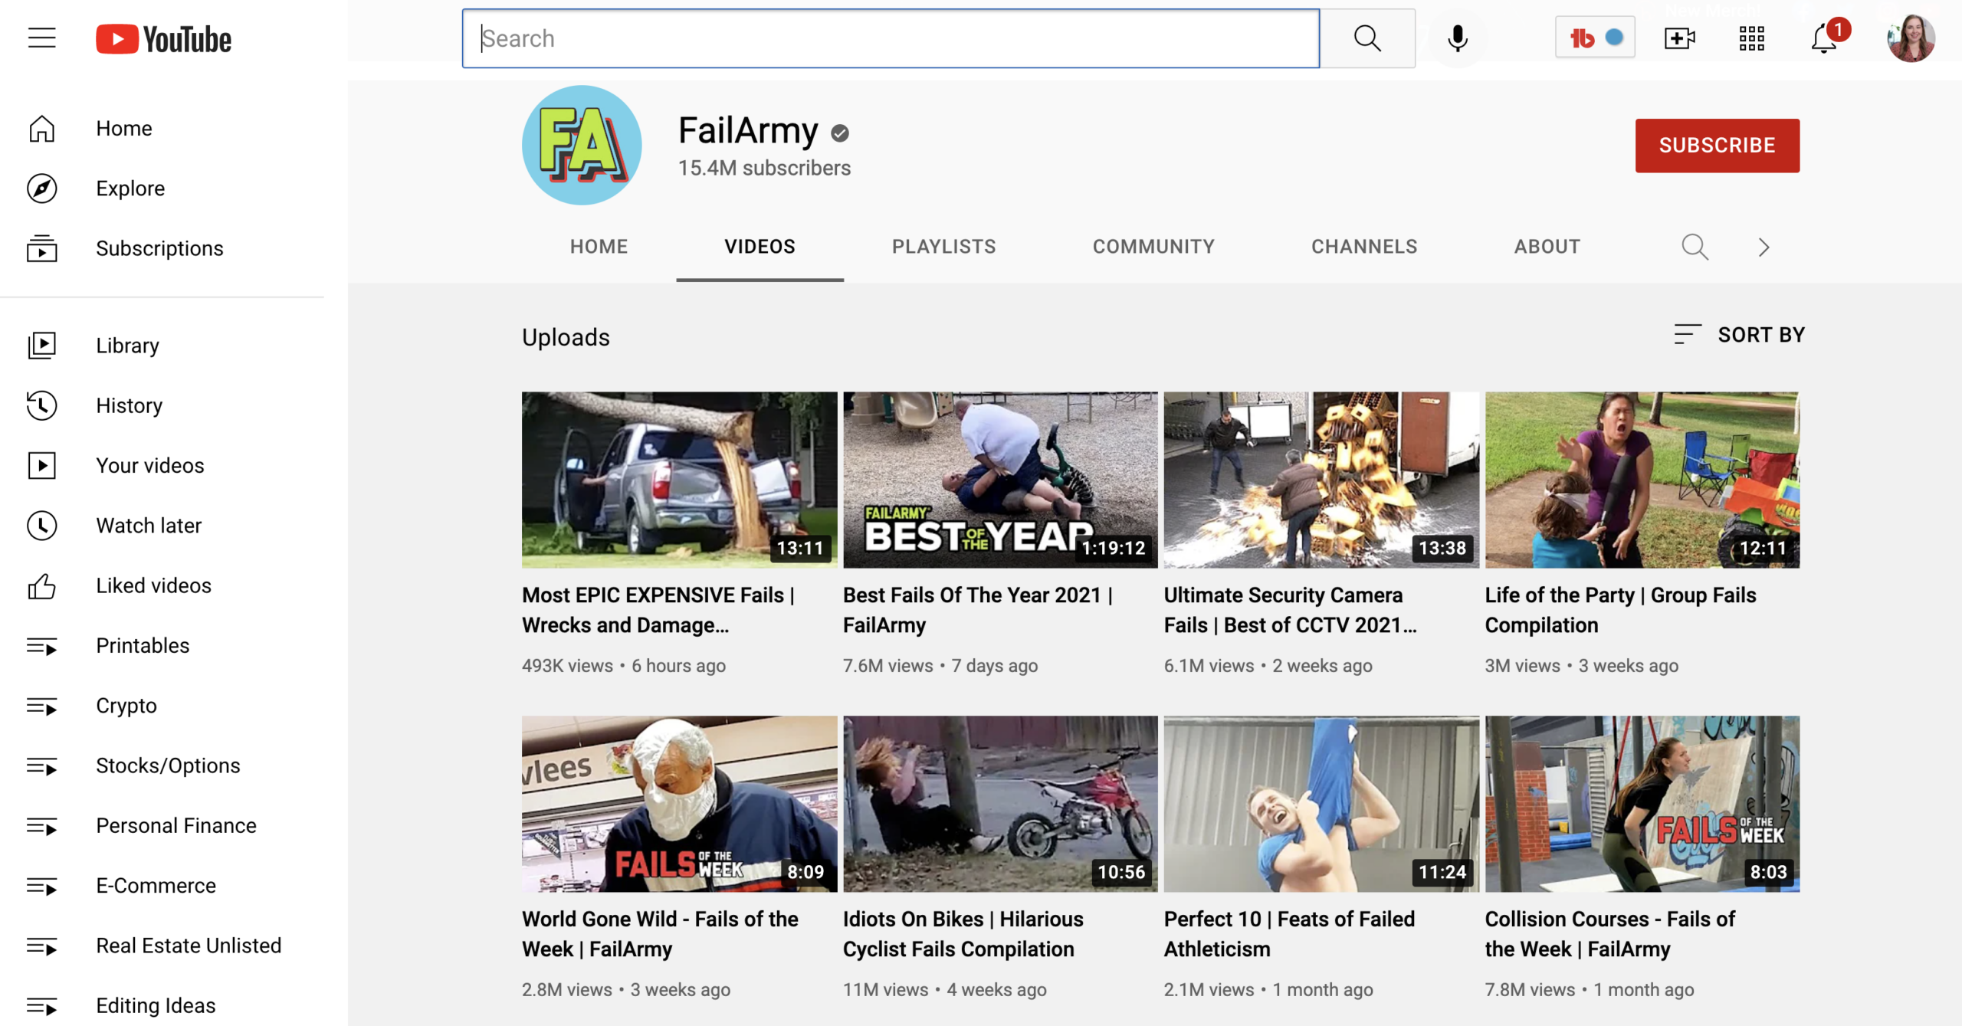Click '11M views • 4 weeks ago' text

944,990
